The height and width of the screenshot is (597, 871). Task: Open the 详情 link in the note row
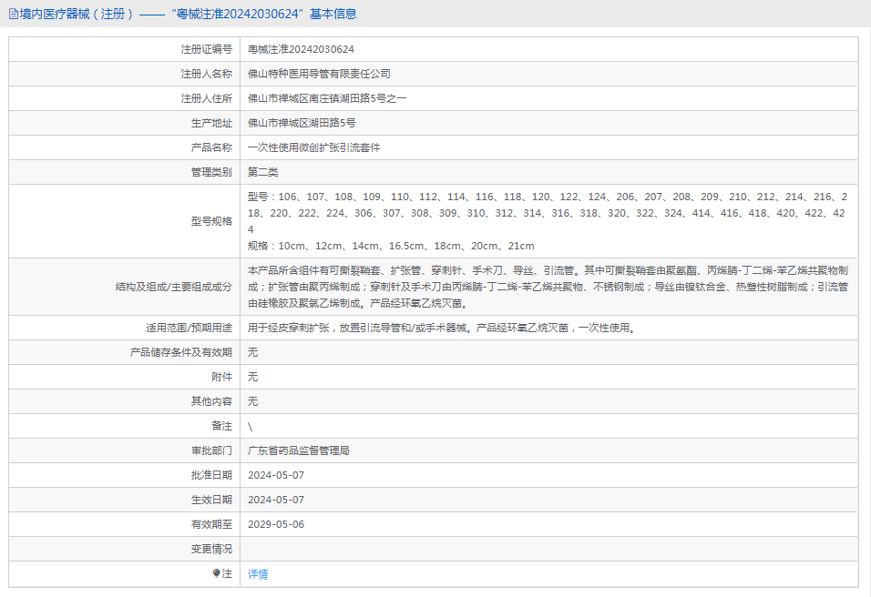pos(258,574)
